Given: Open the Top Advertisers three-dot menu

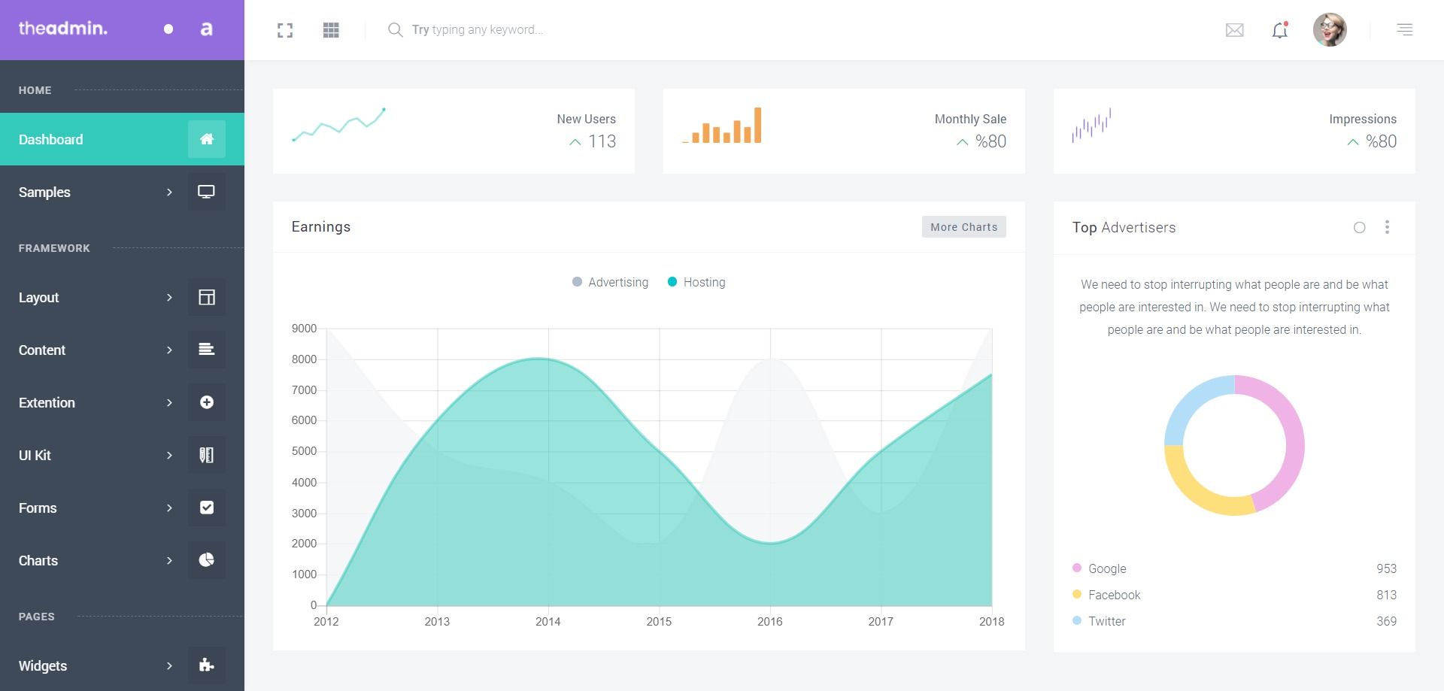Looking at the screenshot, I should [1387, 227].
